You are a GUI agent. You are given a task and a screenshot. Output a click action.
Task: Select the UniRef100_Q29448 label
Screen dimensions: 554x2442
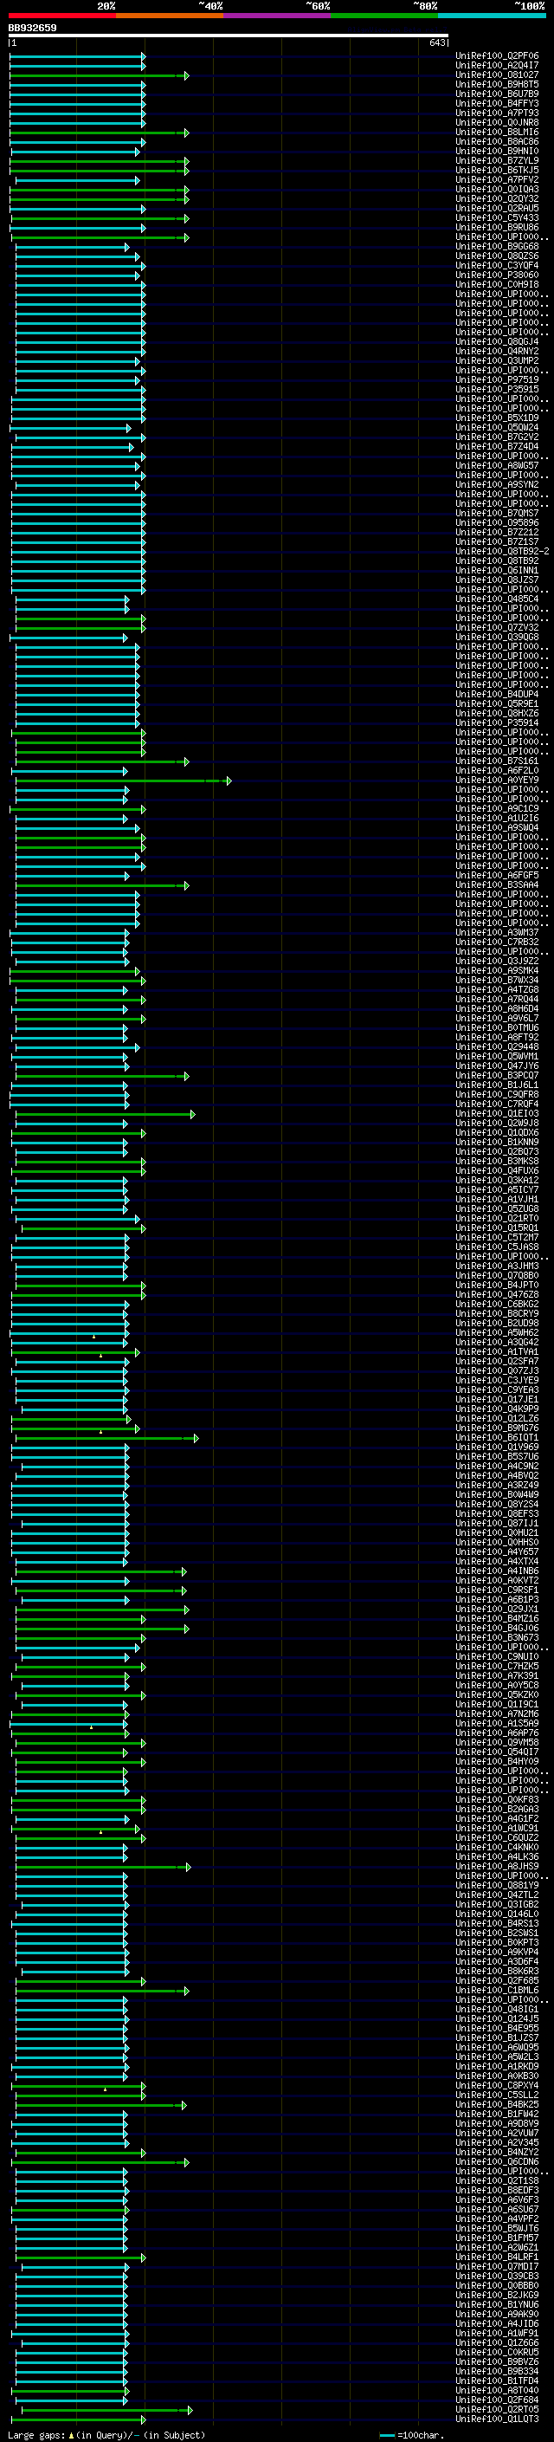tap(497, 1046)
